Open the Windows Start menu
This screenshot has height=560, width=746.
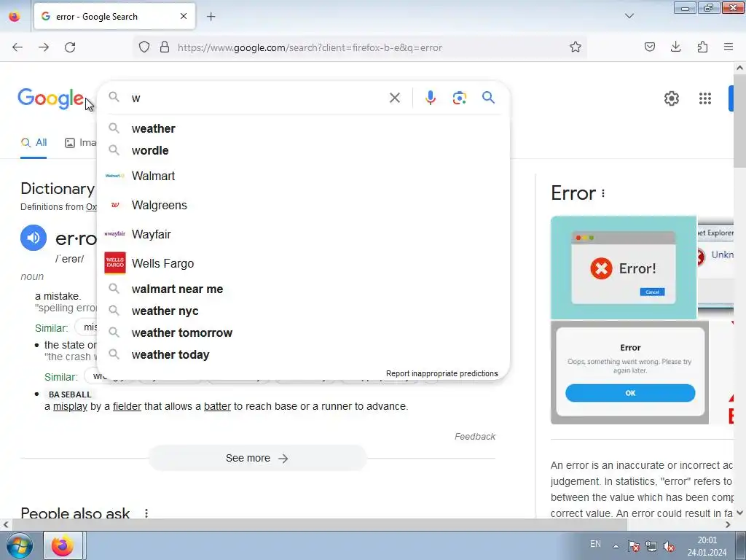(19, 546)
